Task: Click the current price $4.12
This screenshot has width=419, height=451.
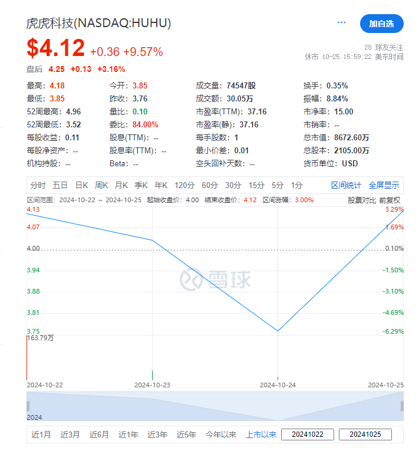Action: point(56,48)
